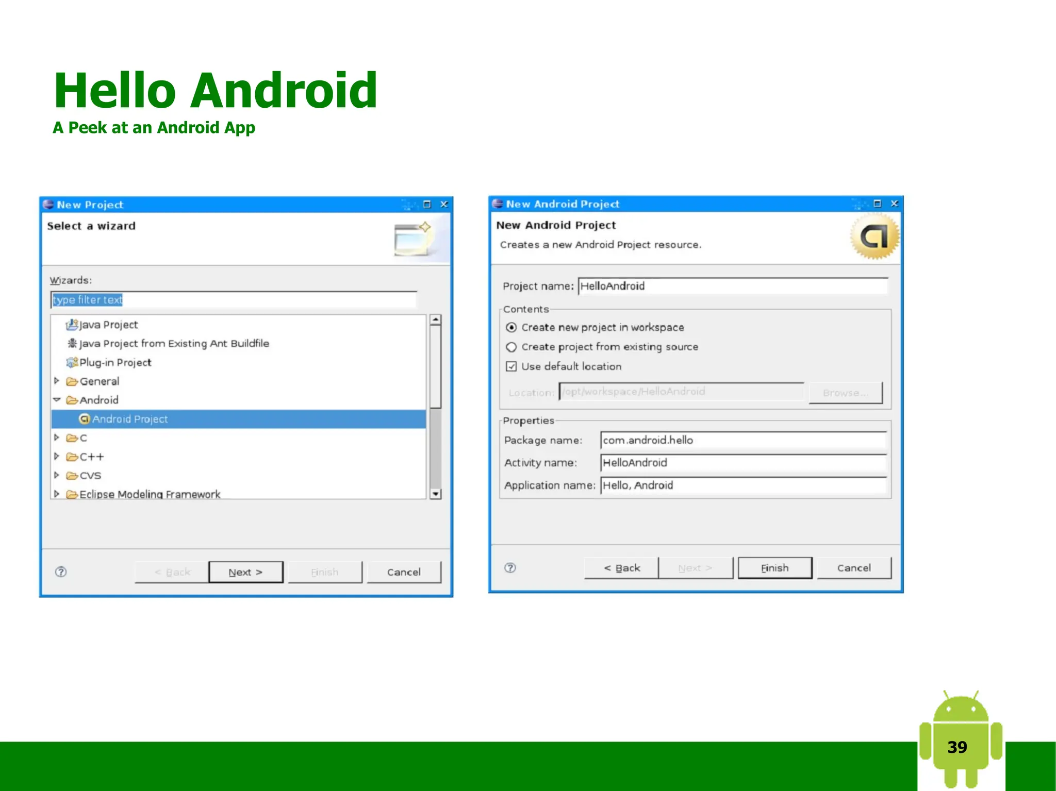Expand the C++ category
Image resolution: width=1056 pixels, height=791 pixels.
(57, 457)
